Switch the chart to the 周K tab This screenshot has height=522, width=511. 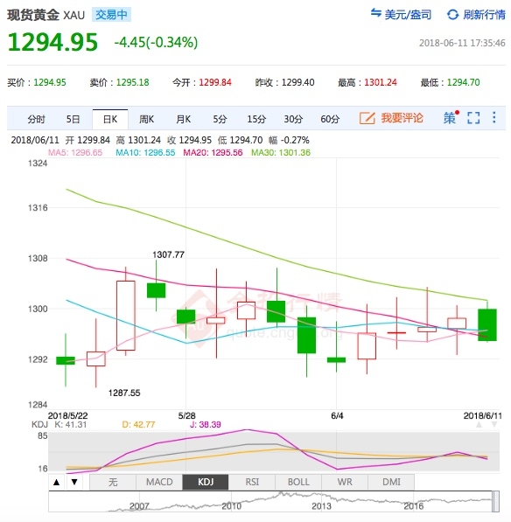coord(147,119)
